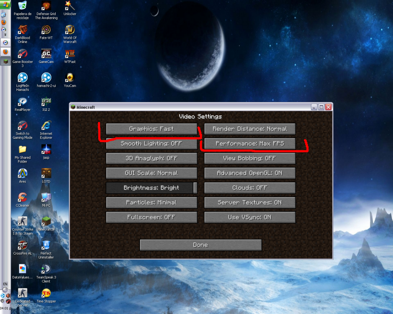Click the EN language indicator on the taskbar
Viewport: 393px width, 314px height.
pos(5,284)
